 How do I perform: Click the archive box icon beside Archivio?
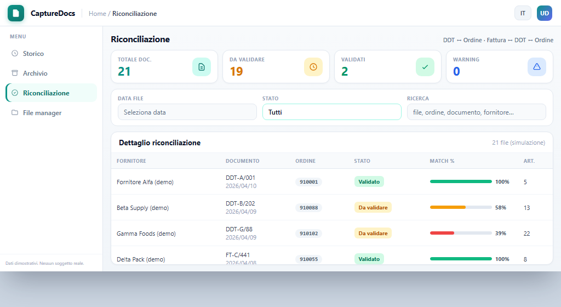coord(15,73)
